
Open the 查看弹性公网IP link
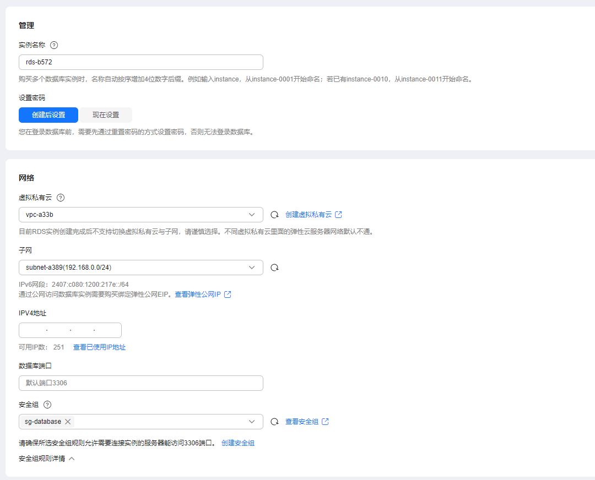point(202,294)
